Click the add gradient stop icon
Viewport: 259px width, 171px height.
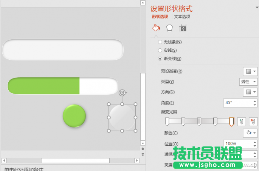242,121
